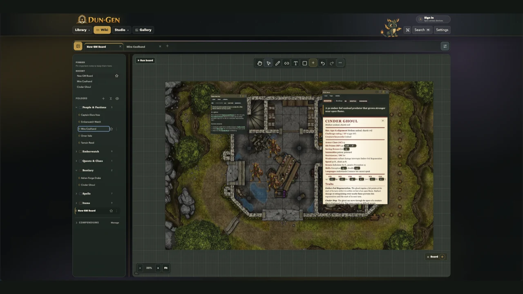Close the Mira Coalhand tab

[x=160, y=46]
